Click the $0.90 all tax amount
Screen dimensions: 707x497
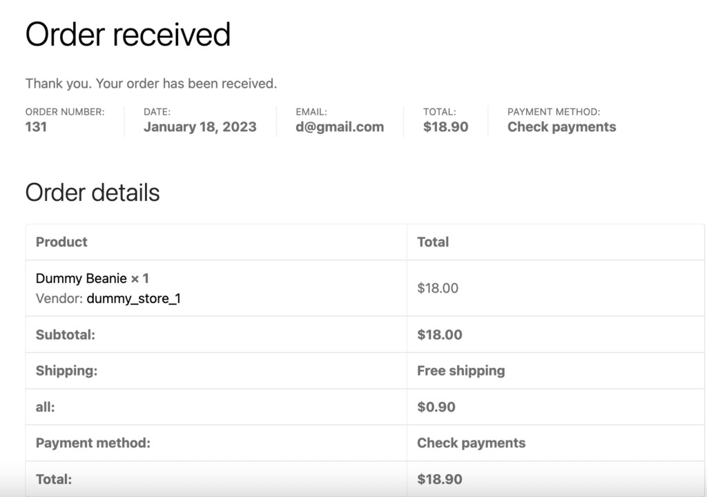tap(436, 407)
